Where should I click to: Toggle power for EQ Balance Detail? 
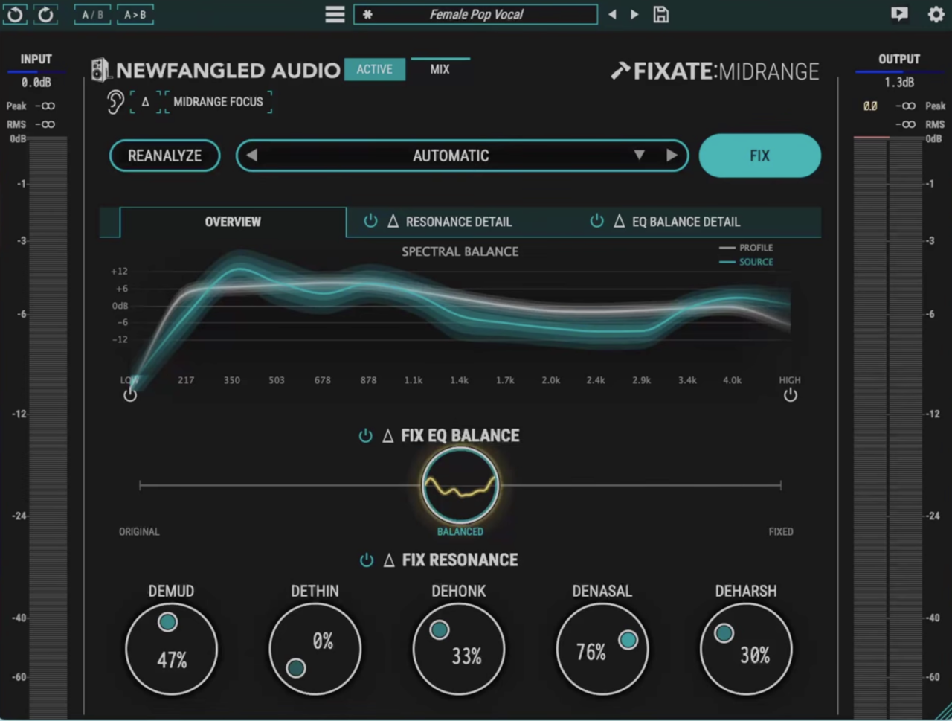click(x=596, y=221)
